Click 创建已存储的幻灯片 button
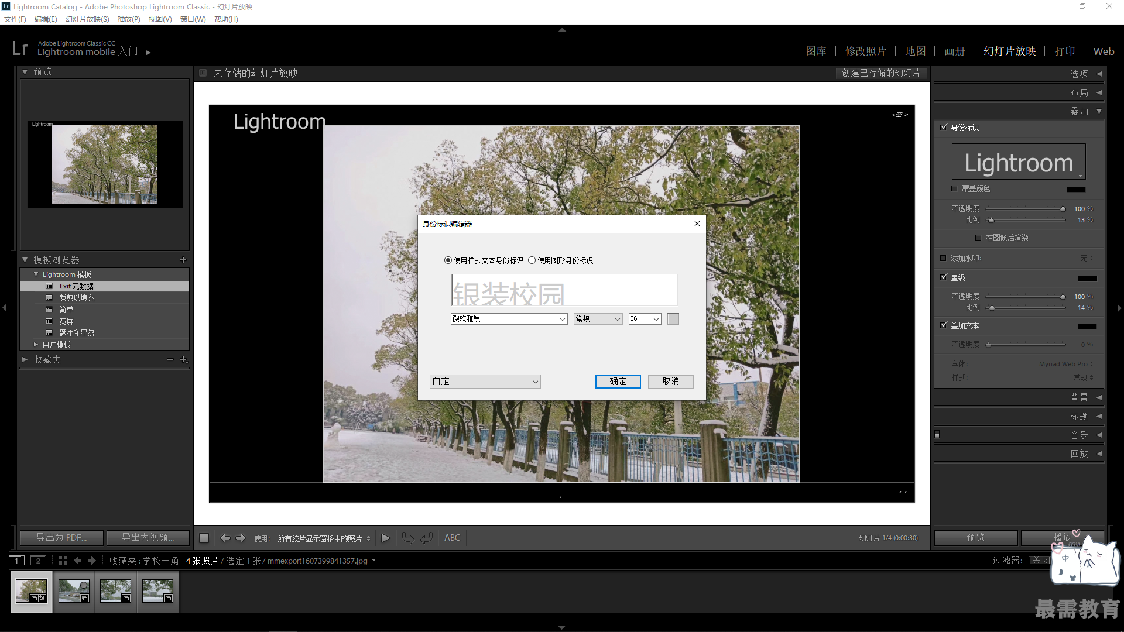Viewport: 1124px width, 632px height. pyautogui.click(x=881, y=73)
